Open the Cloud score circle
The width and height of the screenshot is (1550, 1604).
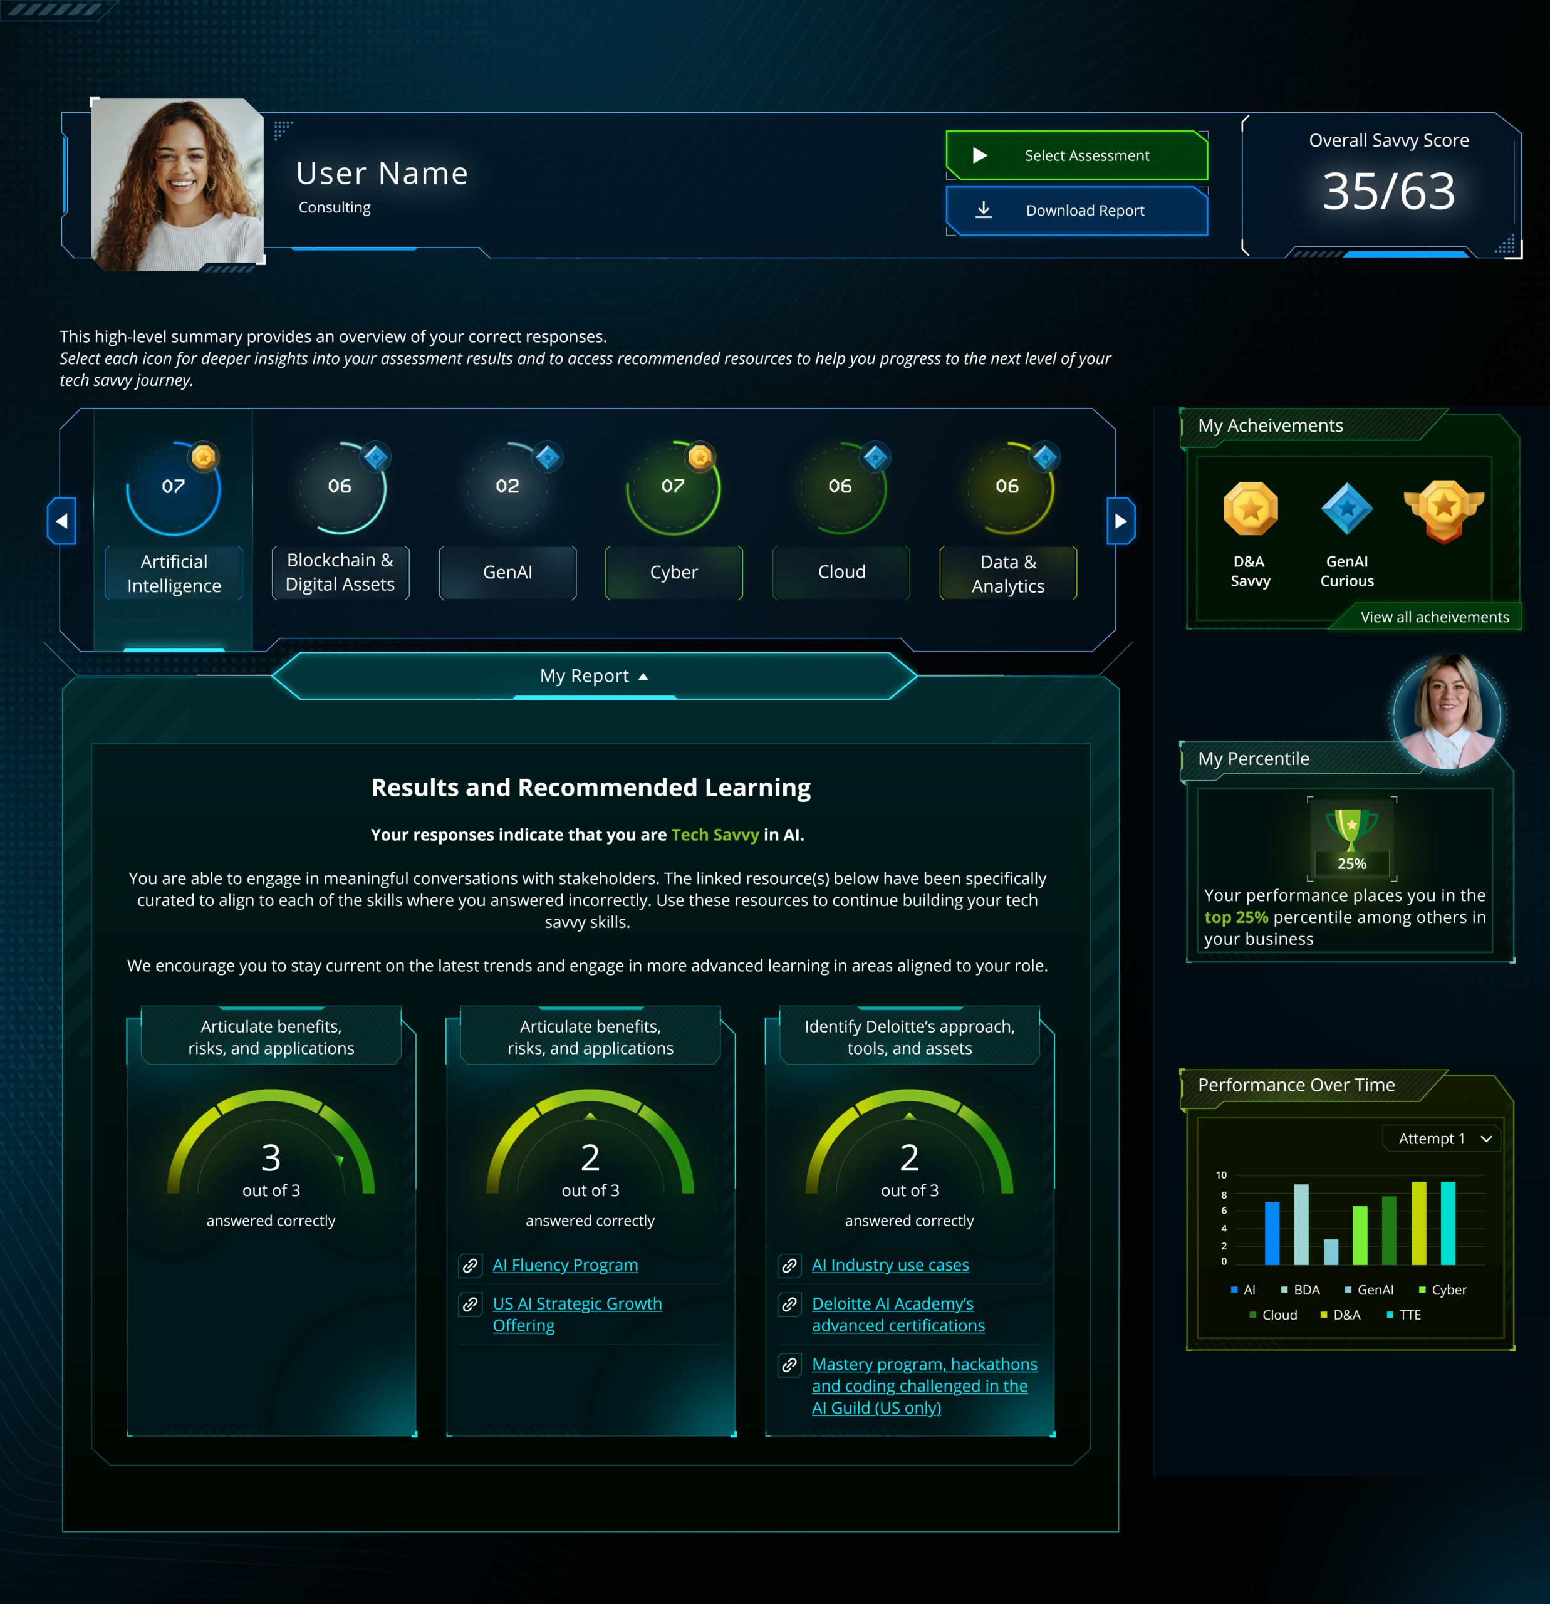pos(840,487)
